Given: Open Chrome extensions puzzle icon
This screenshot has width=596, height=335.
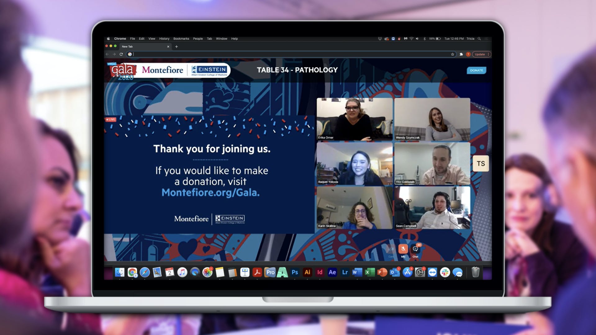Looking at the screenshot, I should tap(461, 54).
